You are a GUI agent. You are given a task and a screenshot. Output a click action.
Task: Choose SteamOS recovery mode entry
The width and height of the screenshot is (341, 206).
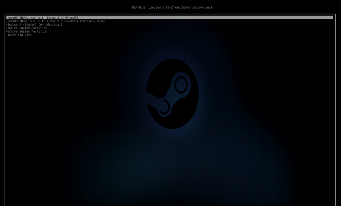click(x=56, y=20)
